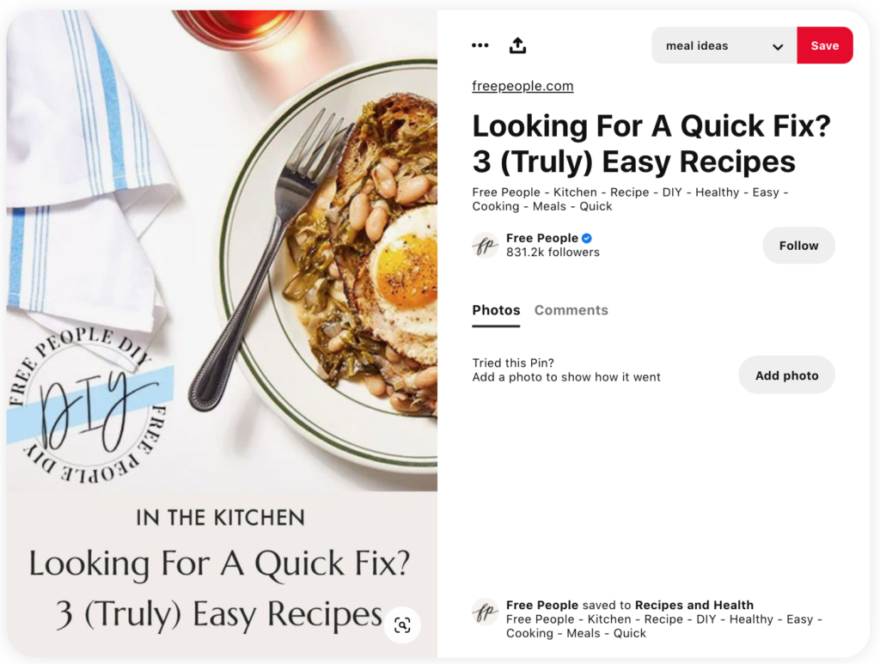The image size is (880, 664).
Task: Click Free People name in saved-to line
Action: coord(541,605)
